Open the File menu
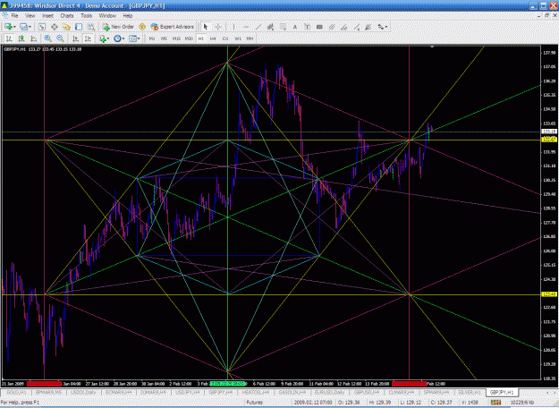The width and height of the screenshot is (559, 408). coord(14,16)
